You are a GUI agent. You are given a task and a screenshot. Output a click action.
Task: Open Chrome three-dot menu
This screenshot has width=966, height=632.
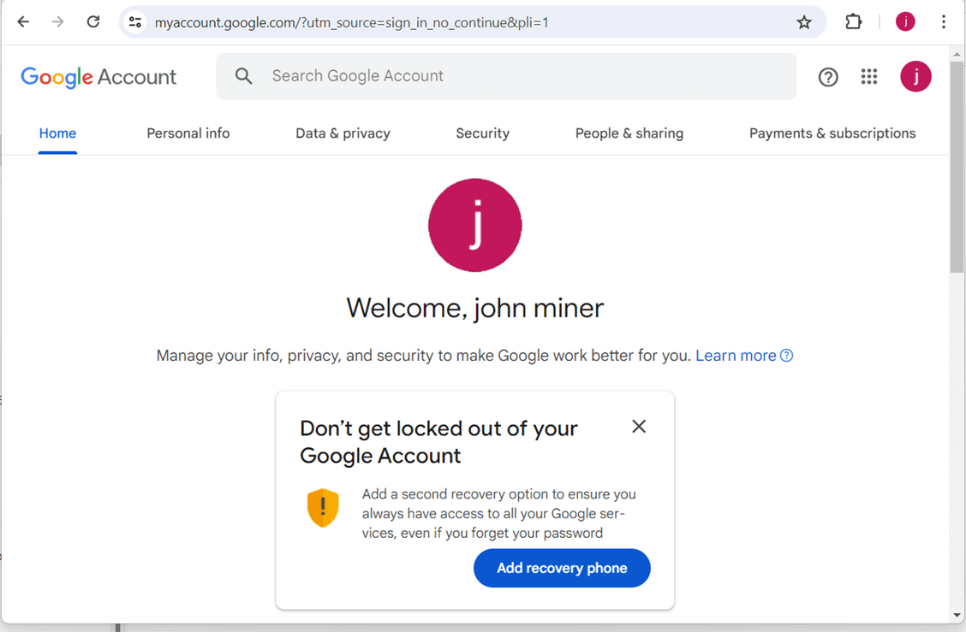pyautogui.click(x=943, y=22)
